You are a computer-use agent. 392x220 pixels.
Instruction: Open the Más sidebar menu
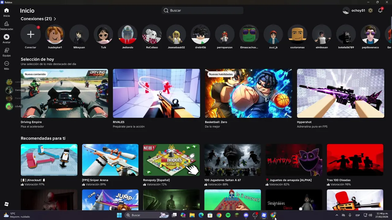coord(6,65)
